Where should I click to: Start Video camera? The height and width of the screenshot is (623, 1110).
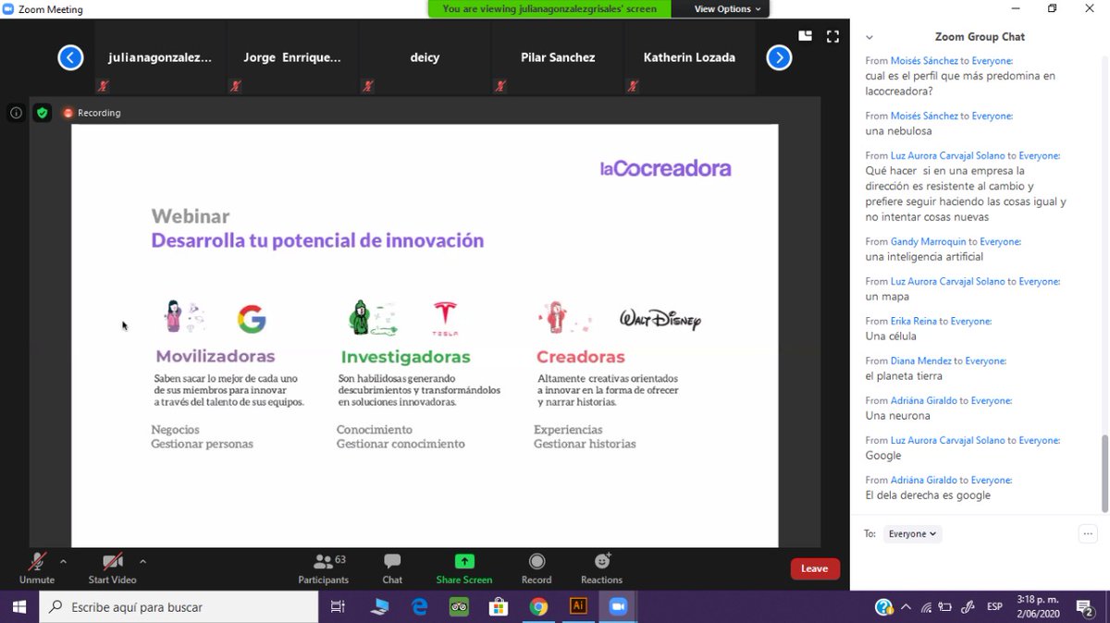112,568
